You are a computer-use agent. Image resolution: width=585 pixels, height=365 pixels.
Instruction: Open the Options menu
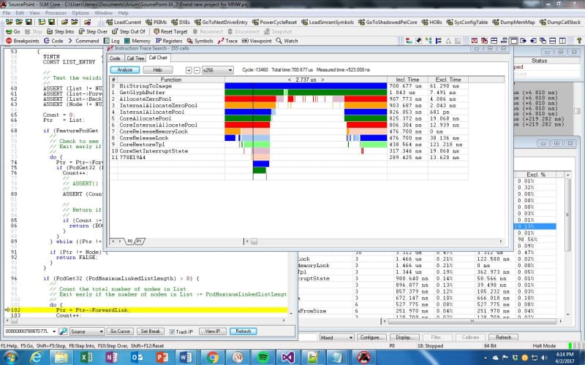pos(80,12)
